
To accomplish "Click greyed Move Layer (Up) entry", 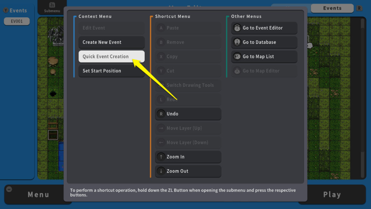I will (x=188, y=128).
